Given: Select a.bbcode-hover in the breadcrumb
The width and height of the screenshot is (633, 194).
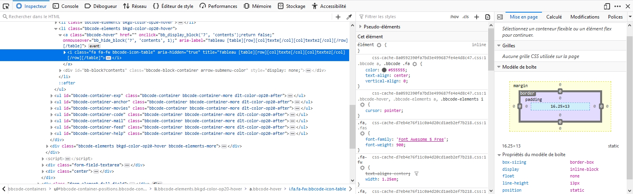Looking at the screenshot, I should [x=265, y=189].
